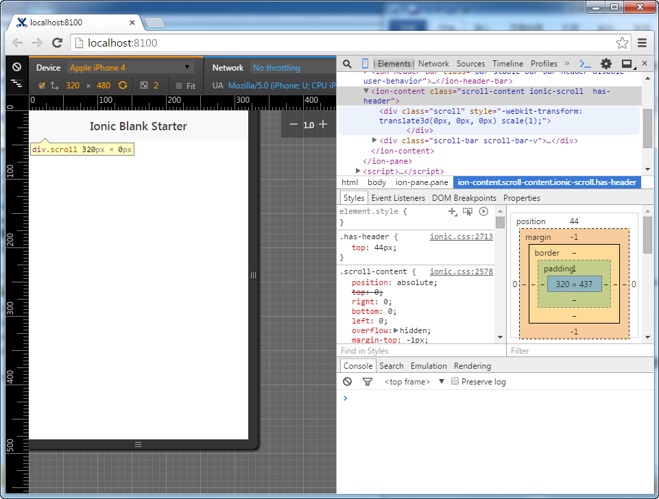Open the Sources panel tab
659x499 pixels.
(x=470, y=64)
